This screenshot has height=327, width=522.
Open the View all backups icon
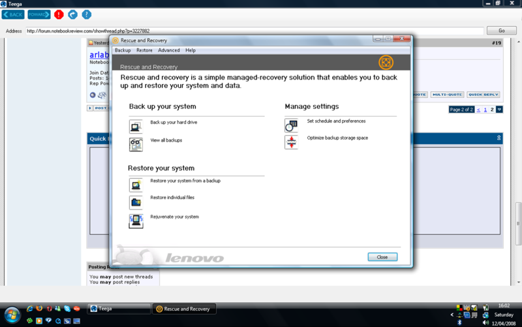[x=136, y=144]
